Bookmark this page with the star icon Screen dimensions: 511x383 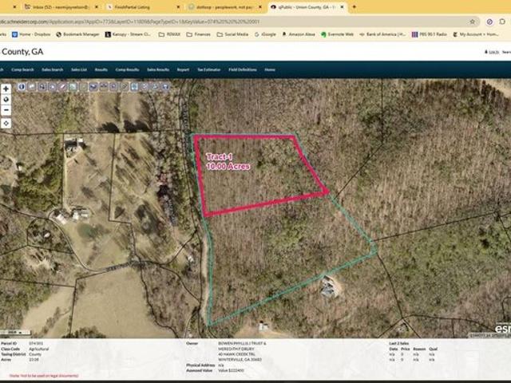click(472, 22)
